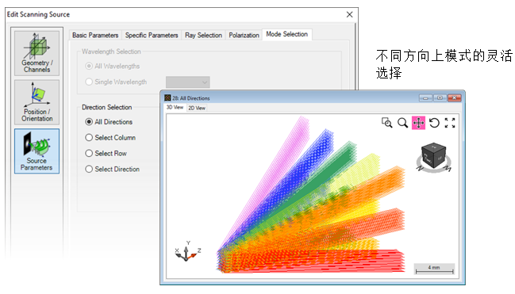
Task: Switch to the Basic Parameters tab
Action: coord(95,35)
